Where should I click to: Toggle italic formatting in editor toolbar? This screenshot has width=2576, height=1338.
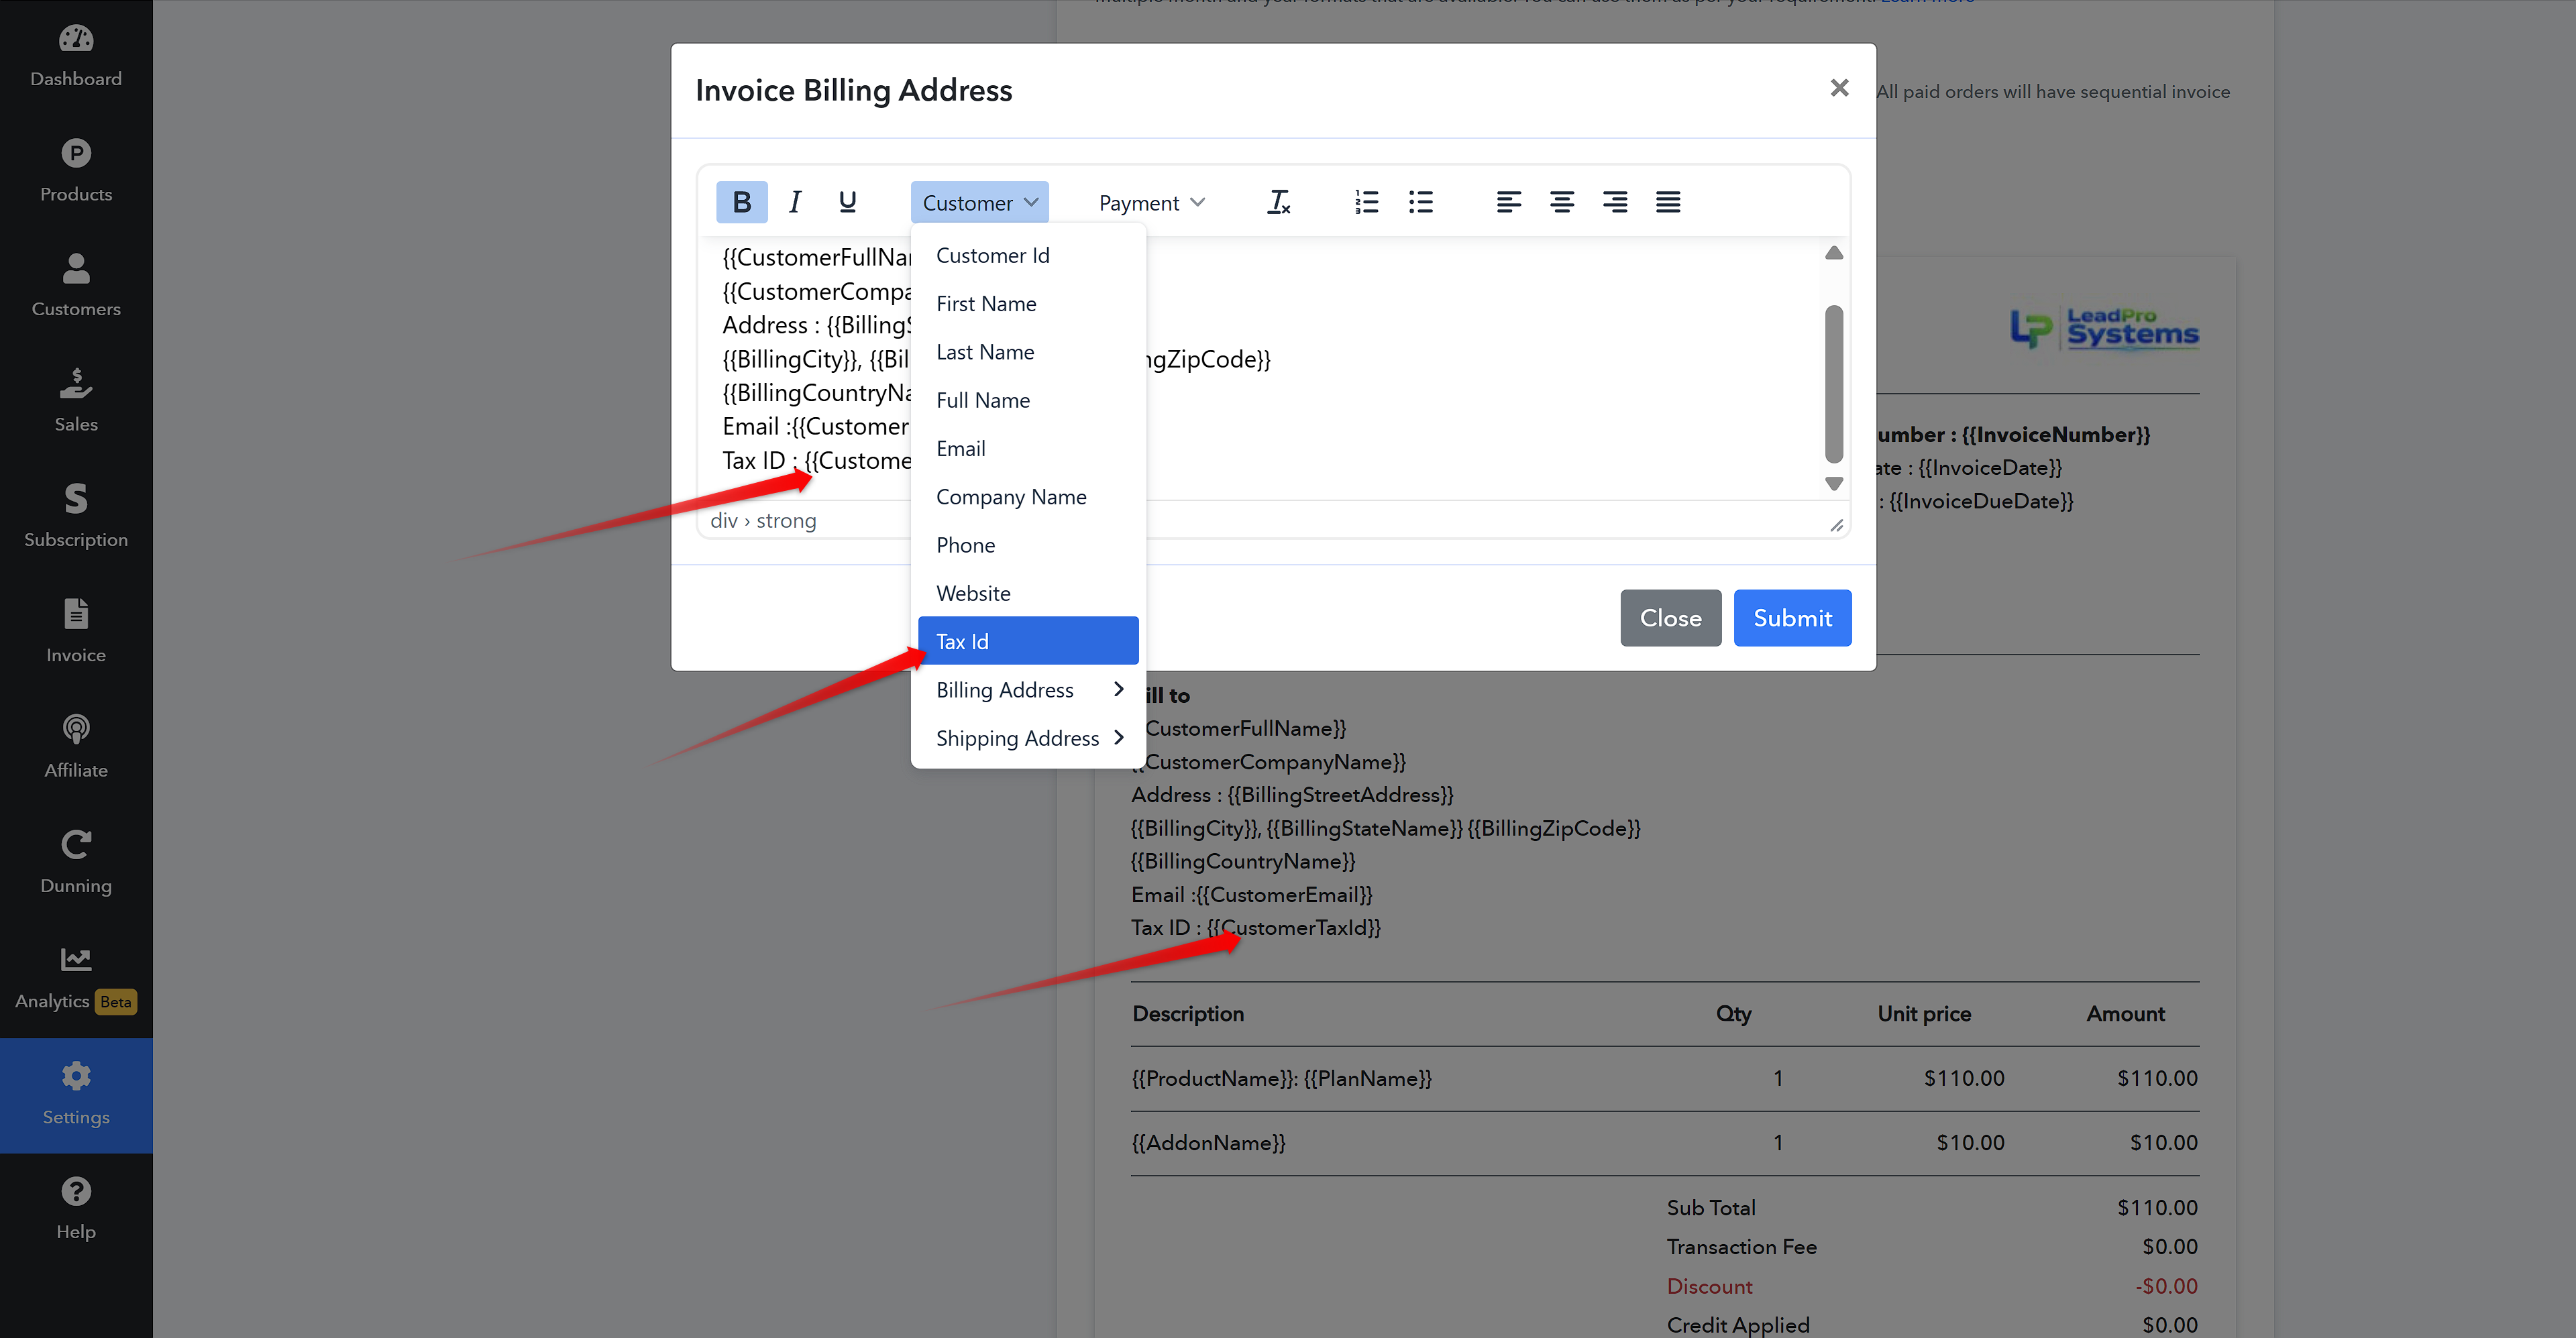[794, 202]
